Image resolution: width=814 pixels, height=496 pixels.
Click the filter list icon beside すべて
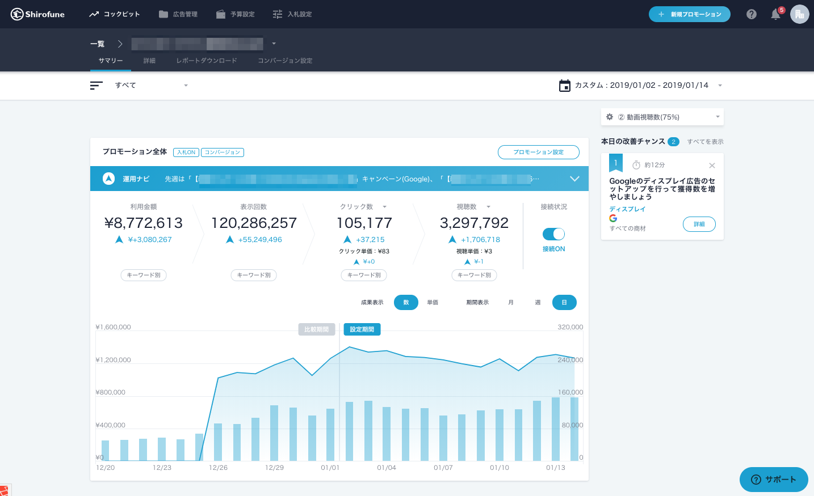click(x=96, y=86)
